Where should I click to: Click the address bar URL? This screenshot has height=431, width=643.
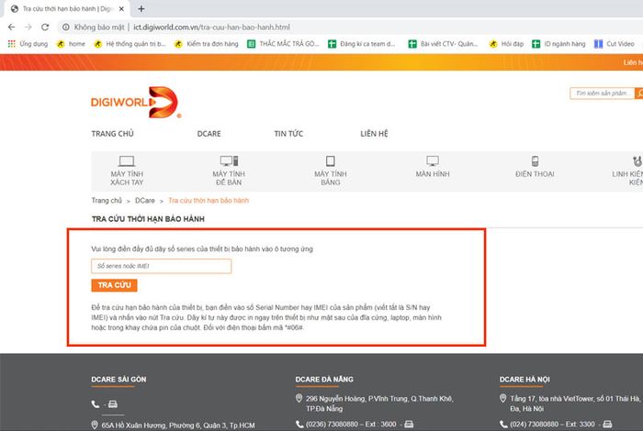pyautogui.click(x=211, y=27)
